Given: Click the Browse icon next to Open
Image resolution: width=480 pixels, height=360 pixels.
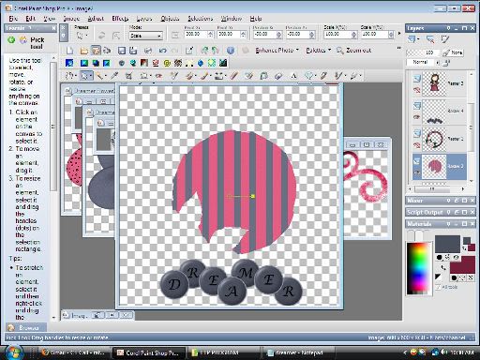Looking at the screenshot, I should [x=96, y=51].
